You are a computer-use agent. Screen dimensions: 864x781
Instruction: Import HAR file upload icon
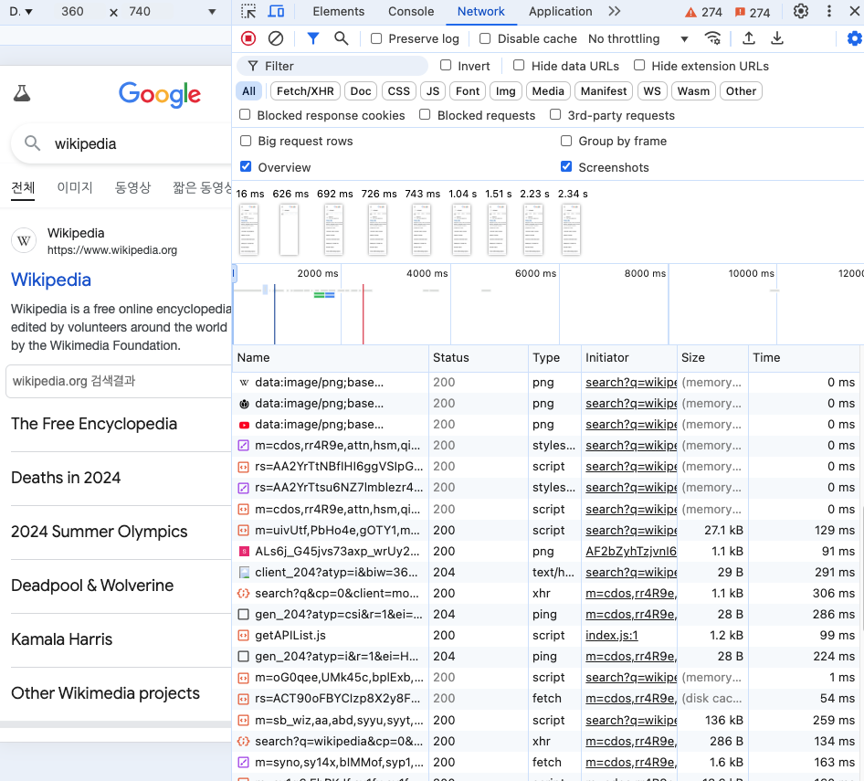click(748, 38)
